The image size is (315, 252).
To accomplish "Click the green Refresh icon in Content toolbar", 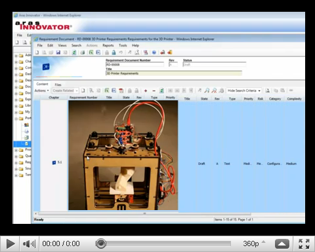I will [161, 90].
